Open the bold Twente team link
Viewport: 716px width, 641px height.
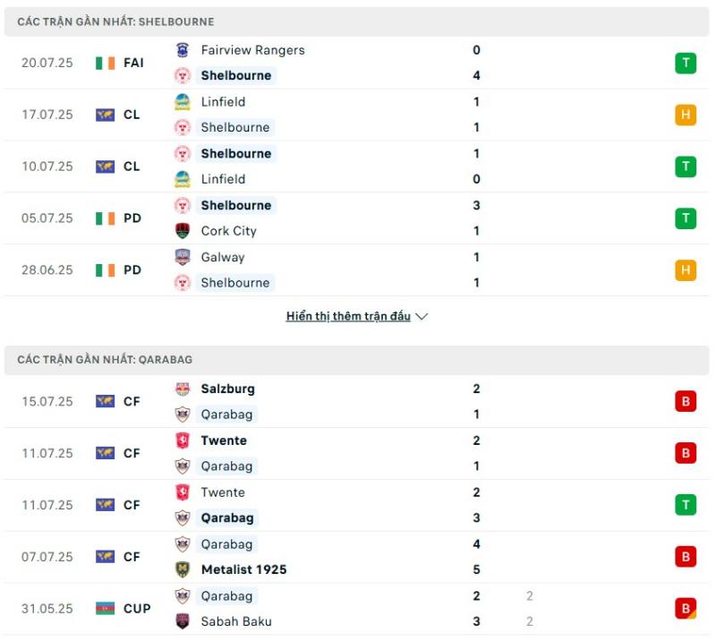224,440
